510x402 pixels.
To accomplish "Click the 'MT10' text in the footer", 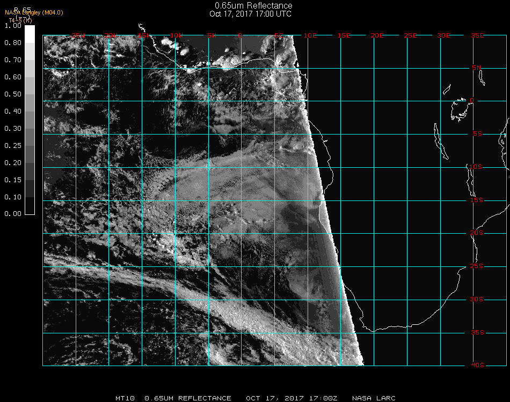I will point(125,398).
